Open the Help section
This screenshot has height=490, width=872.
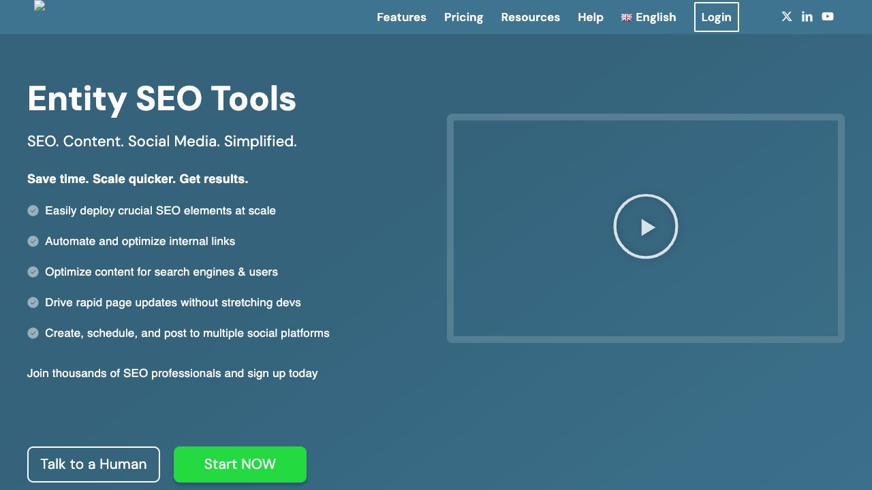click(x=590, y=17)
